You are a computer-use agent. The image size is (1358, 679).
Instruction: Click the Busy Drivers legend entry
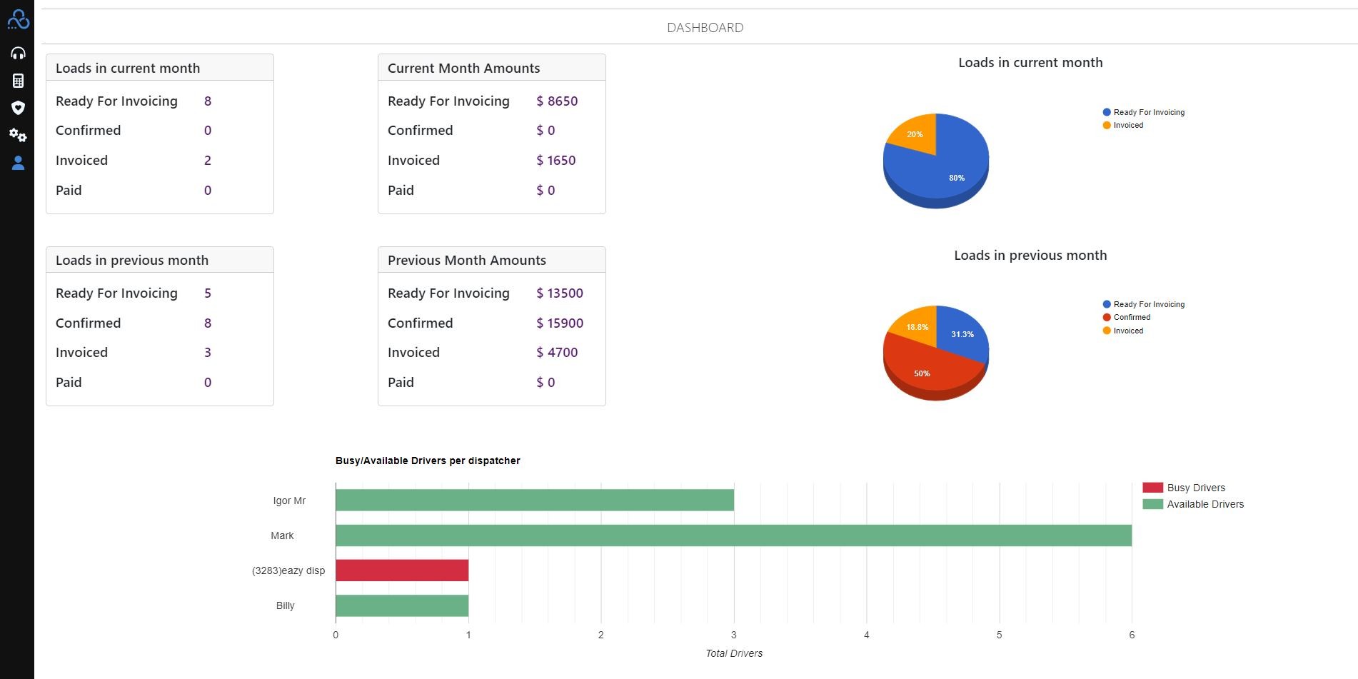[x=1184, y=488]
